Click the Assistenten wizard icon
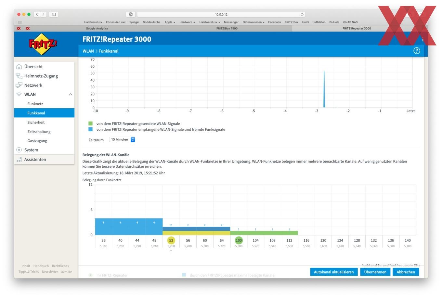Image resolution: width=442 pixels, height=297 pixels. coord(19,159)
